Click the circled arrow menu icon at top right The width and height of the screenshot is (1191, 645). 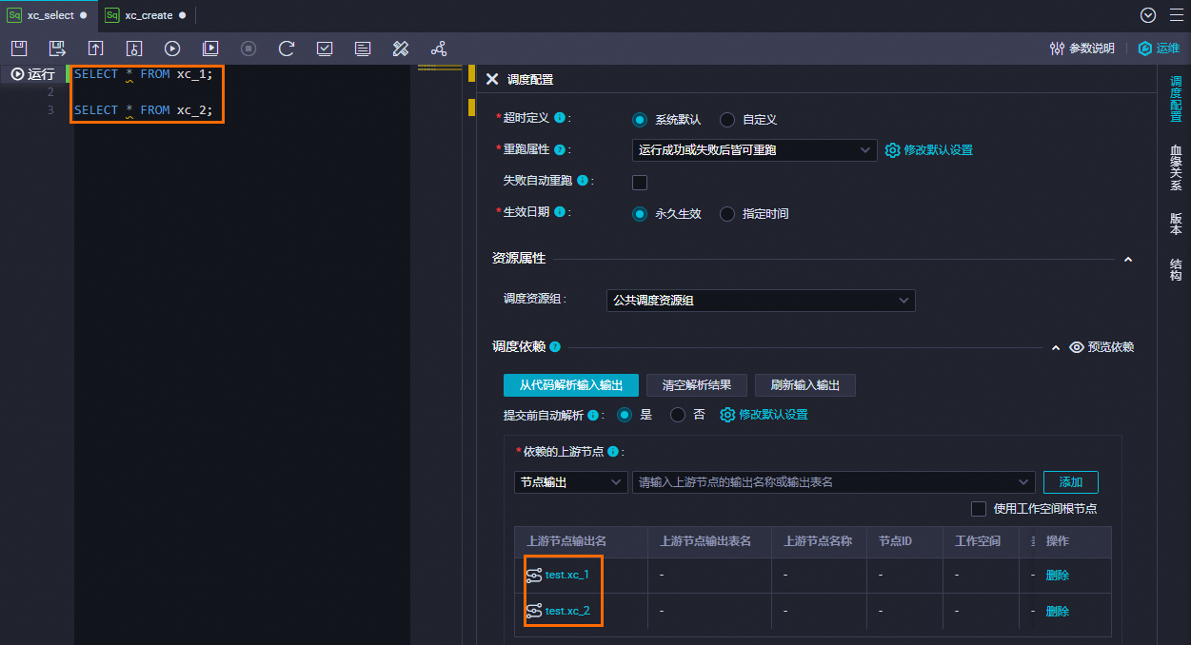(1148, 15)
